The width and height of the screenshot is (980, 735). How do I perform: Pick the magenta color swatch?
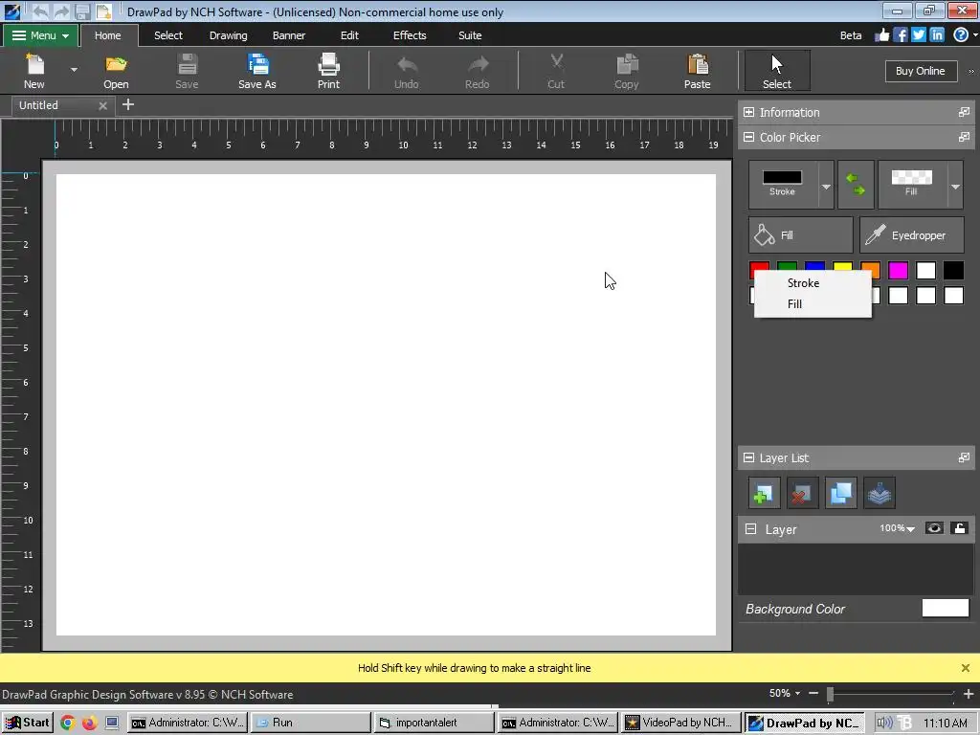coord(898,270)
